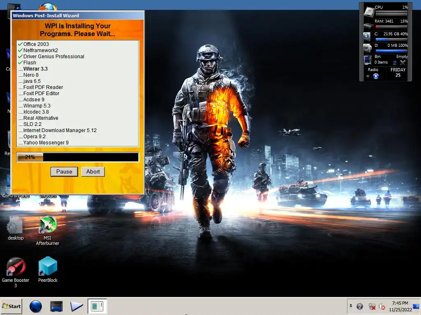Open the desktop file icon
This screenshot has width=421, height=315.
pos(16,228)
